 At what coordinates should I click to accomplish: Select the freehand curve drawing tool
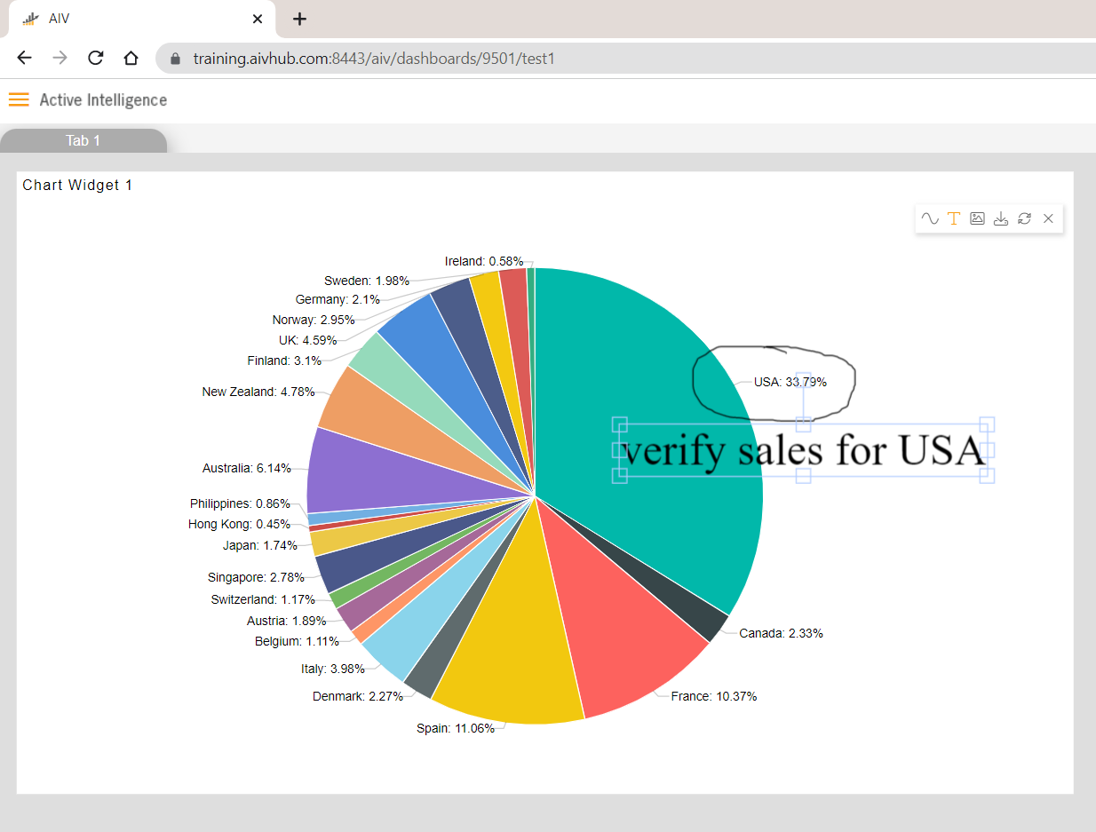[930, 218]
